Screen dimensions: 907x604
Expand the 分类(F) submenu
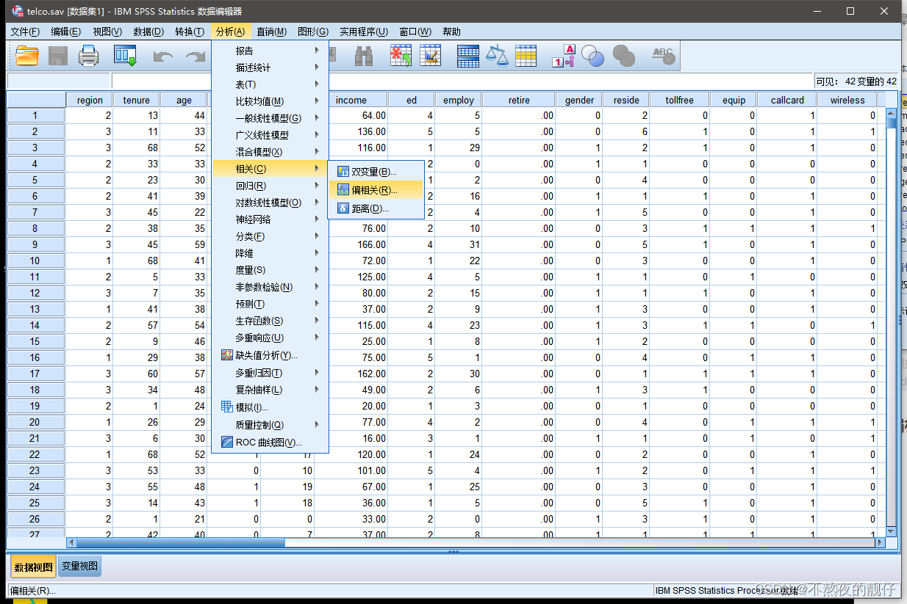click(x=270, y=236)
